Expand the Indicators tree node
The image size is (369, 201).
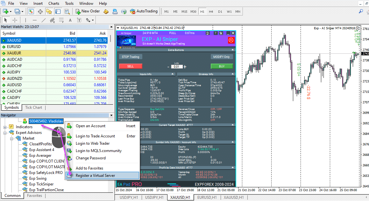(5, 127)
